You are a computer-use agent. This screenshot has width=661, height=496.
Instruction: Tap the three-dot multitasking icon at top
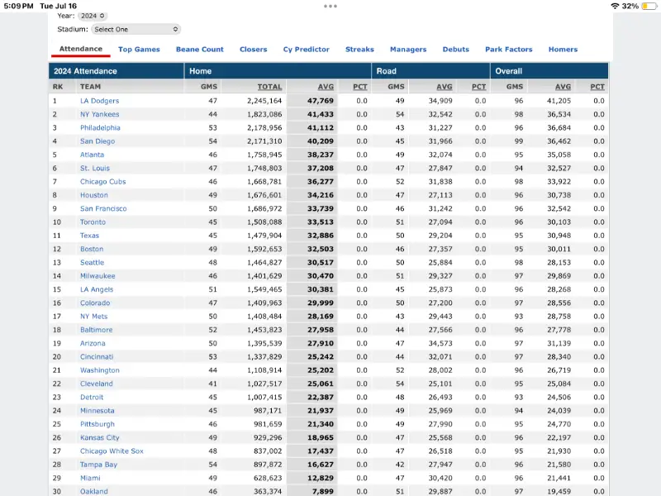point(330,6)
